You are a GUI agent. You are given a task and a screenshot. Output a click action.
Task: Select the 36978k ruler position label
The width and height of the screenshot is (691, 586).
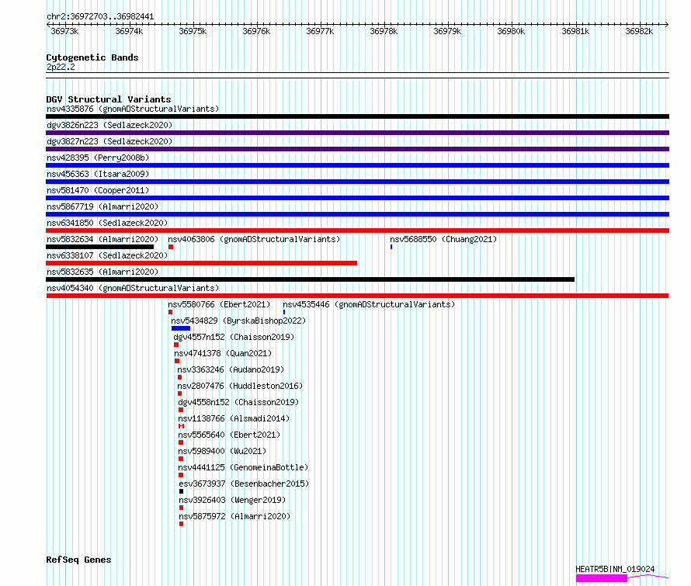click(384, 31)
